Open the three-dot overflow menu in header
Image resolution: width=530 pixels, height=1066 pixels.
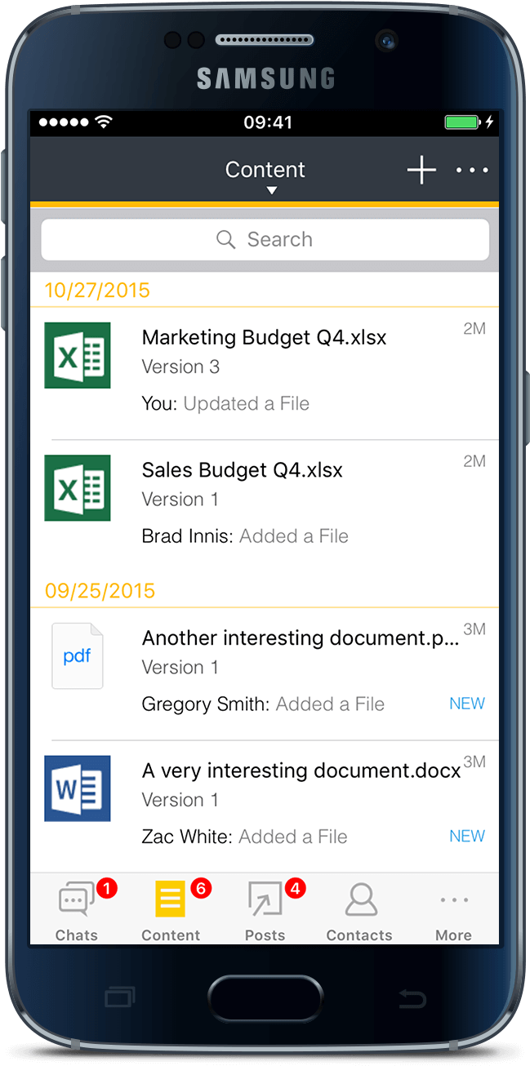472,171
